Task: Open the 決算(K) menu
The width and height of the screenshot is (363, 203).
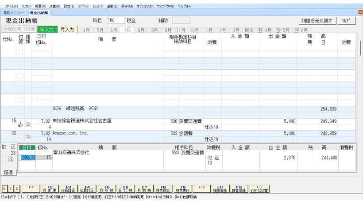Action: point(54,7)
